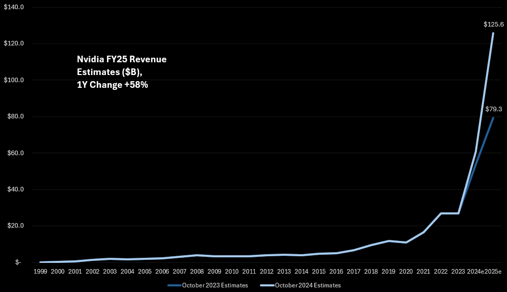Click the $- zero y-axis label
This screenshot has height=292, width=507.
coord(18,262)
